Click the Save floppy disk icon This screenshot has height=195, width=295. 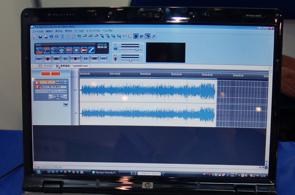coord(40,37)
